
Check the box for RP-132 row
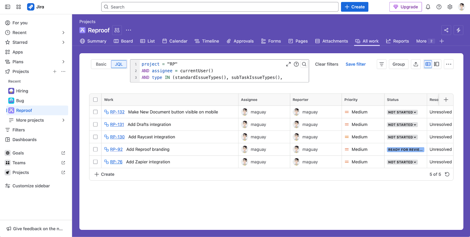pos(95,112)
